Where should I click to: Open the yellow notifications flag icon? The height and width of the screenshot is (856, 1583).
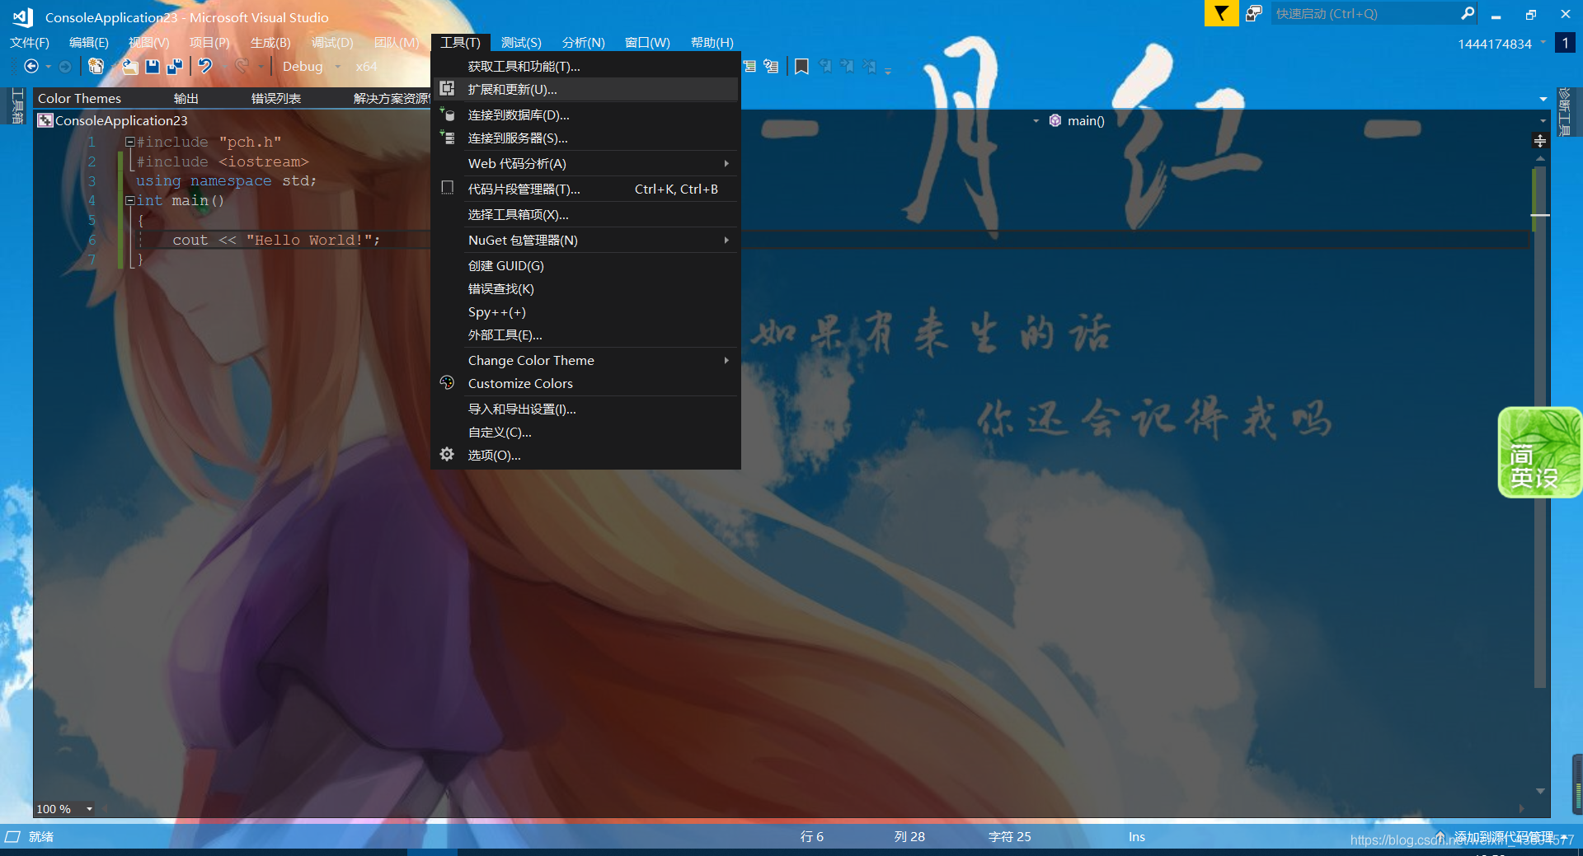pos(1221,13)
